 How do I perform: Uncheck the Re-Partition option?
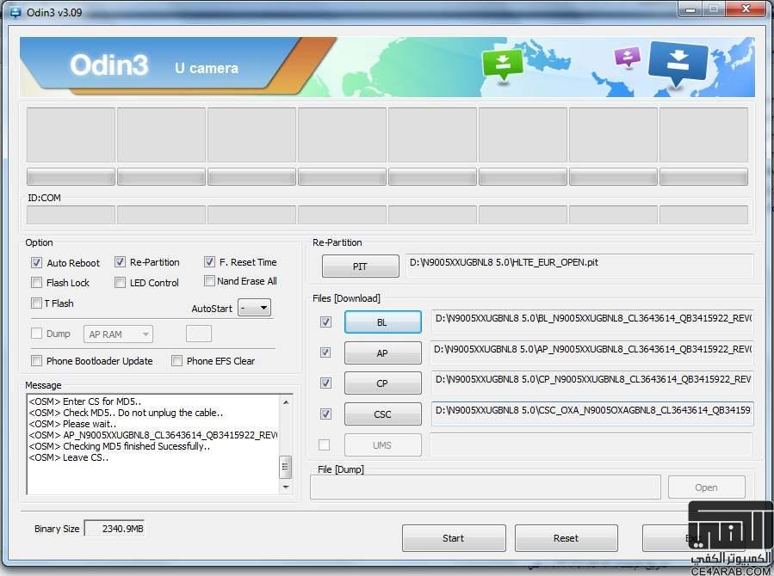tap(120, 262)
